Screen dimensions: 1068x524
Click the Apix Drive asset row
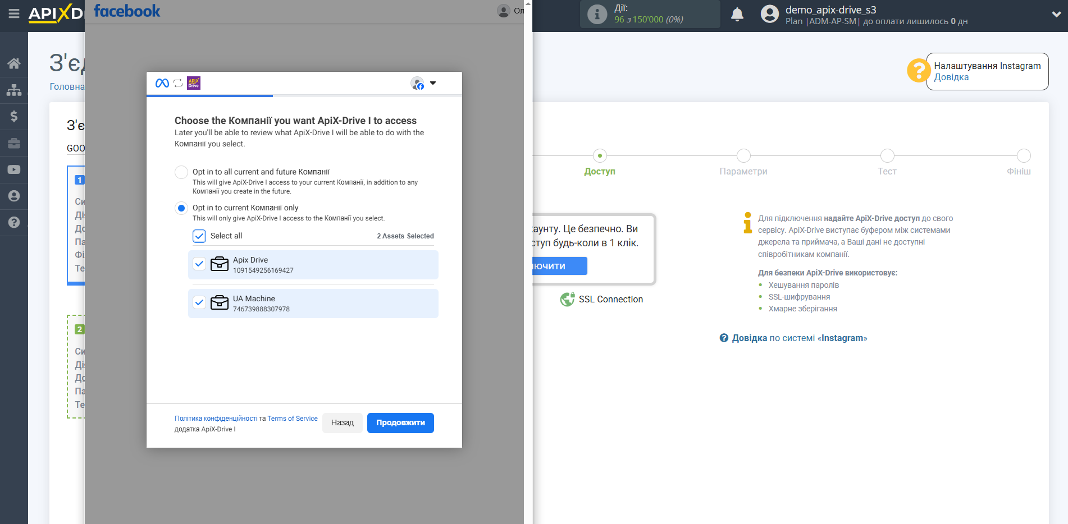point(313,265)
